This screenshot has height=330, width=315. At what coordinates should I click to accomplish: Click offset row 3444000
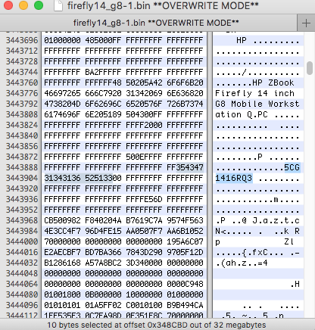click(22, 241)
